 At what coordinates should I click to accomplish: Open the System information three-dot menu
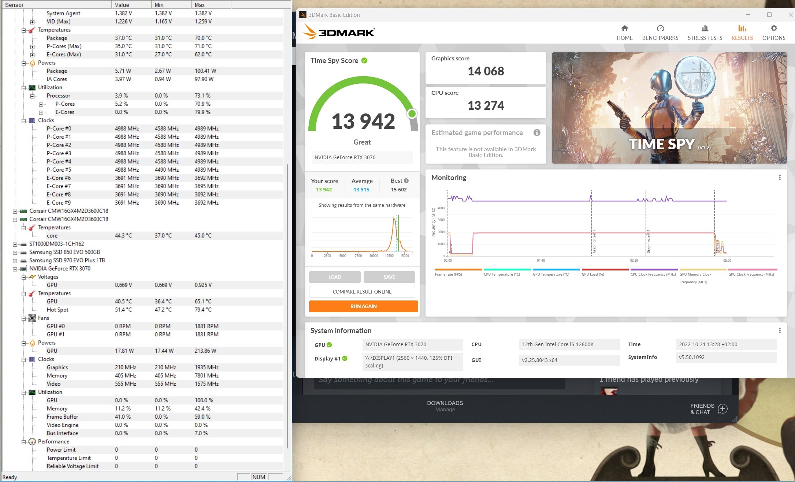coord(780,330)
